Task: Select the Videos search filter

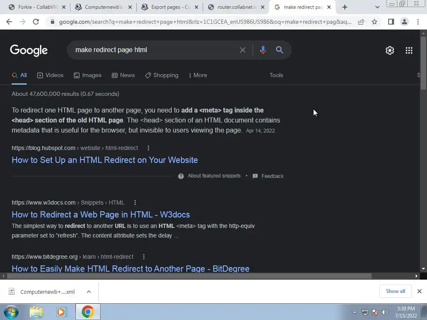Action: coord(50,75)
